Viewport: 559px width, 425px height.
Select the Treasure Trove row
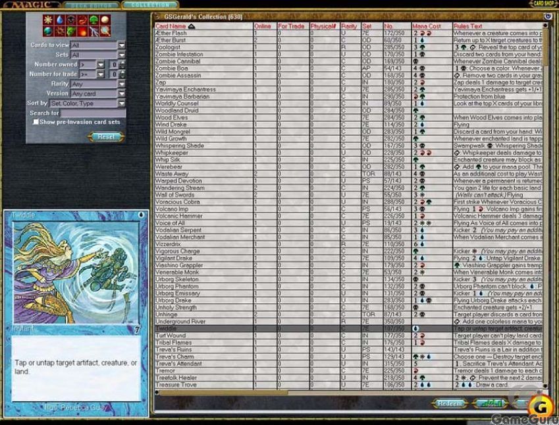coord(349,385)
